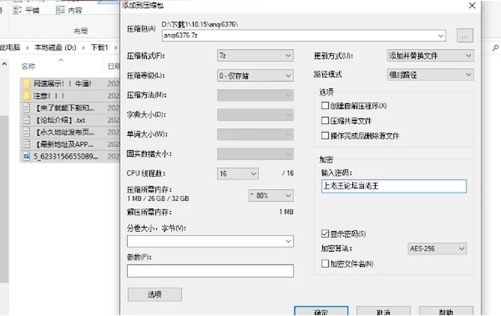The height and width of the screenshot is (316, 501).
Task: Click the 确定 button to start compression
Action: (321, 311)
